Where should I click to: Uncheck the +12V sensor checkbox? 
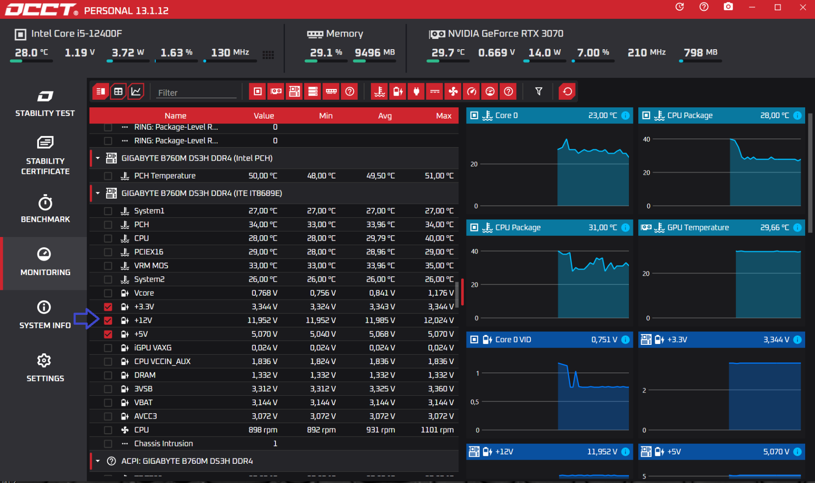pyautogui.click(x=108, y=321)
